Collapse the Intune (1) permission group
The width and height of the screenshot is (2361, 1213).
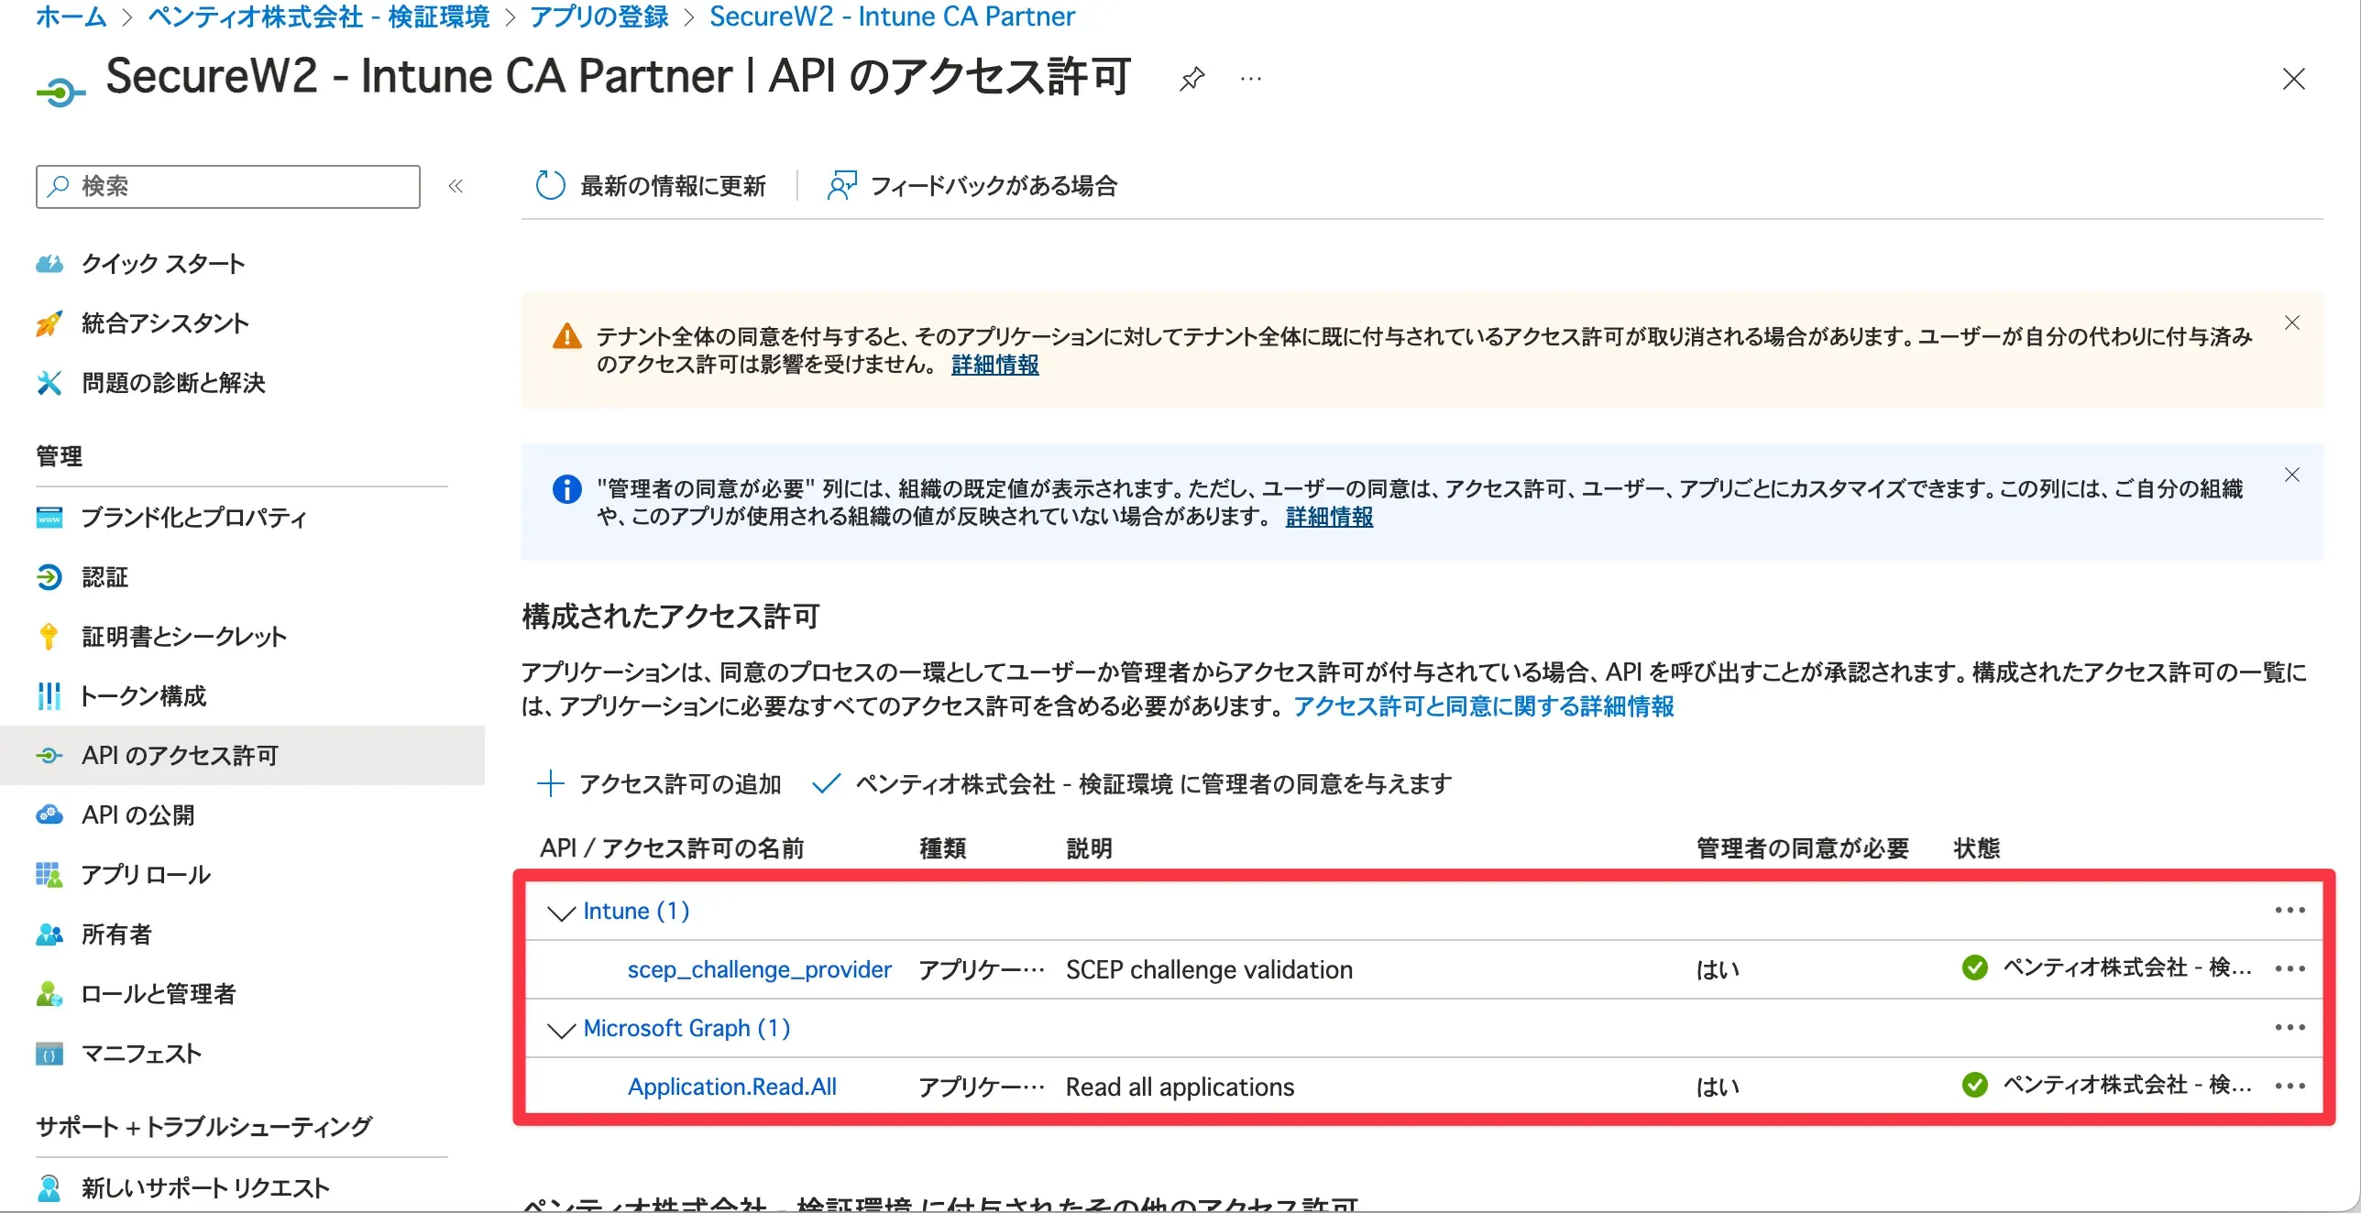click(560, 912)
